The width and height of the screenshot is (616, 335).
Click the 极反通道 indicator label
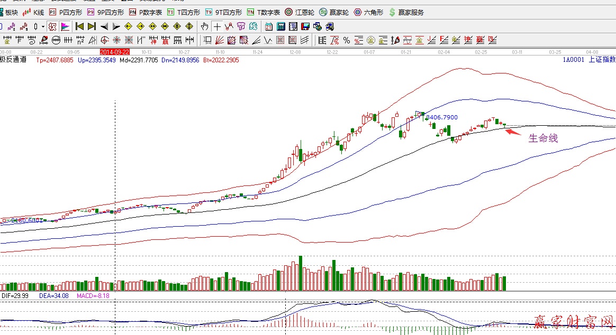click(13, 60)
